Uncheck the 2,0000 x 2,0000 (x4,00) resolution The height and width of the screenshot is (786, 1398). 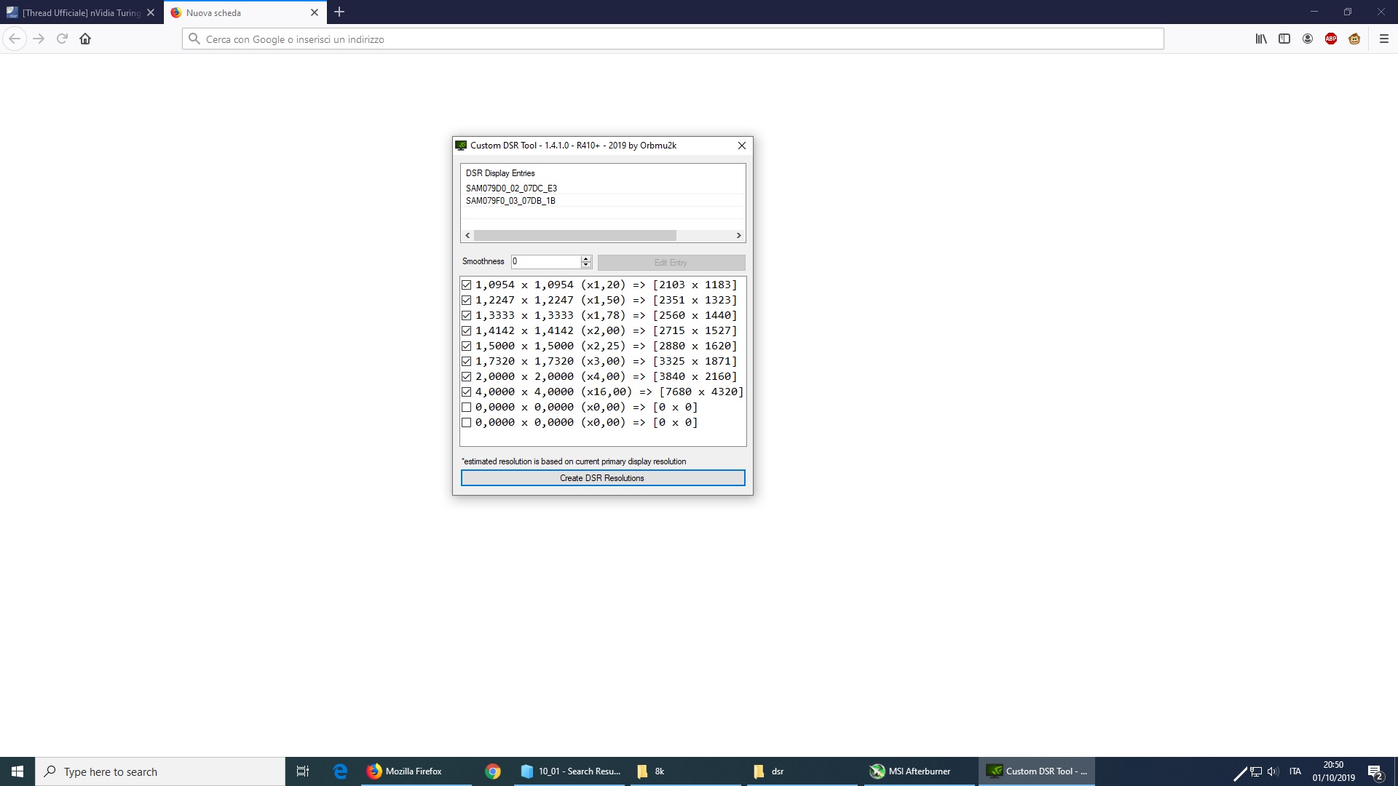(x=467, y=376)
